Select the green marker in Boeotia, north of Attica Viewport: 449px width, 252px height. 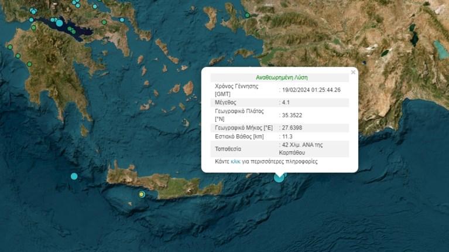pos(104,22)
